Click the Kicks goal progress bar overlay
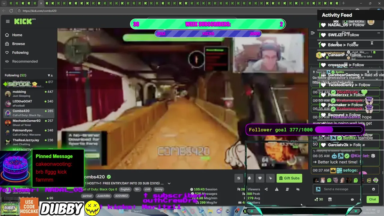Viewport: 384px width, 216px height. tap(208, 34)
